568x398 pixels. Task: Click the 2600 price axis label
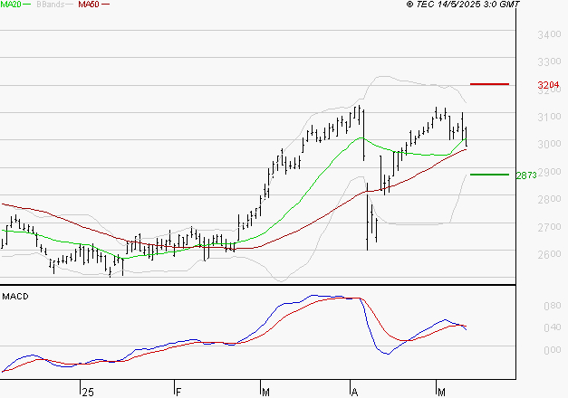[549, 254]
